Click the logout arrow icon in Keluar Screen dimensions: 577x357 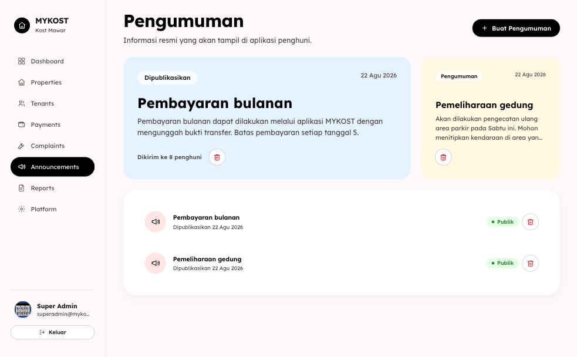(x=42, y=332)
